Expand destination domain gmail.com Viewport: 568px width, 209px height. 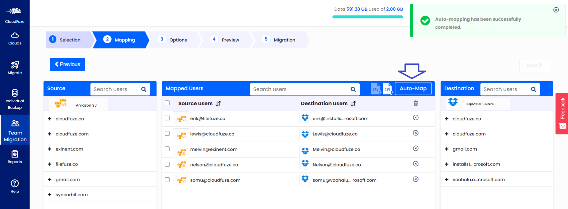tap(447, 149)
